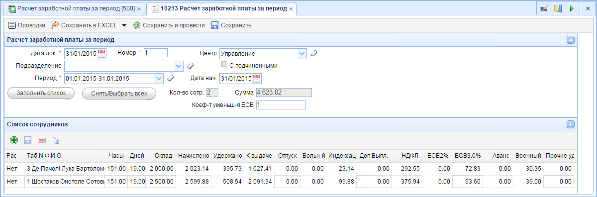This screenshot has width=597, height=197.
Task: Click the Снять/Выбрать всех button
Action: click(x=119, y=93)
